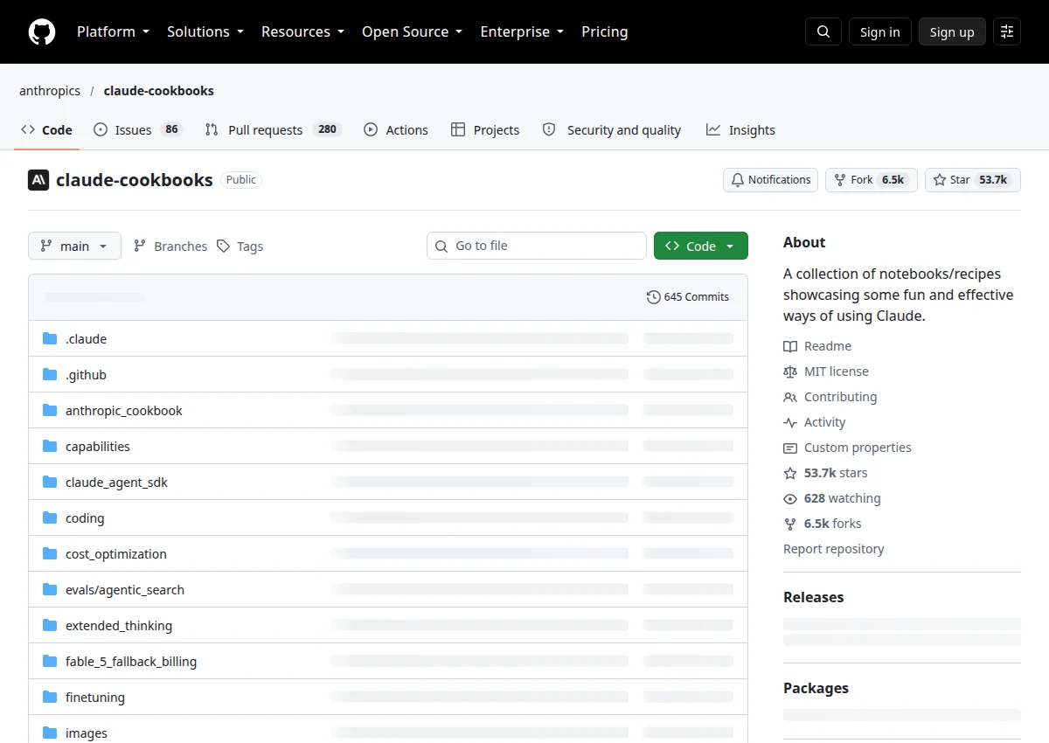The width and height of the screenshot is (1049, 743).
Task: Open the Solutions navigation menu
Action: (x=205, y=31)
